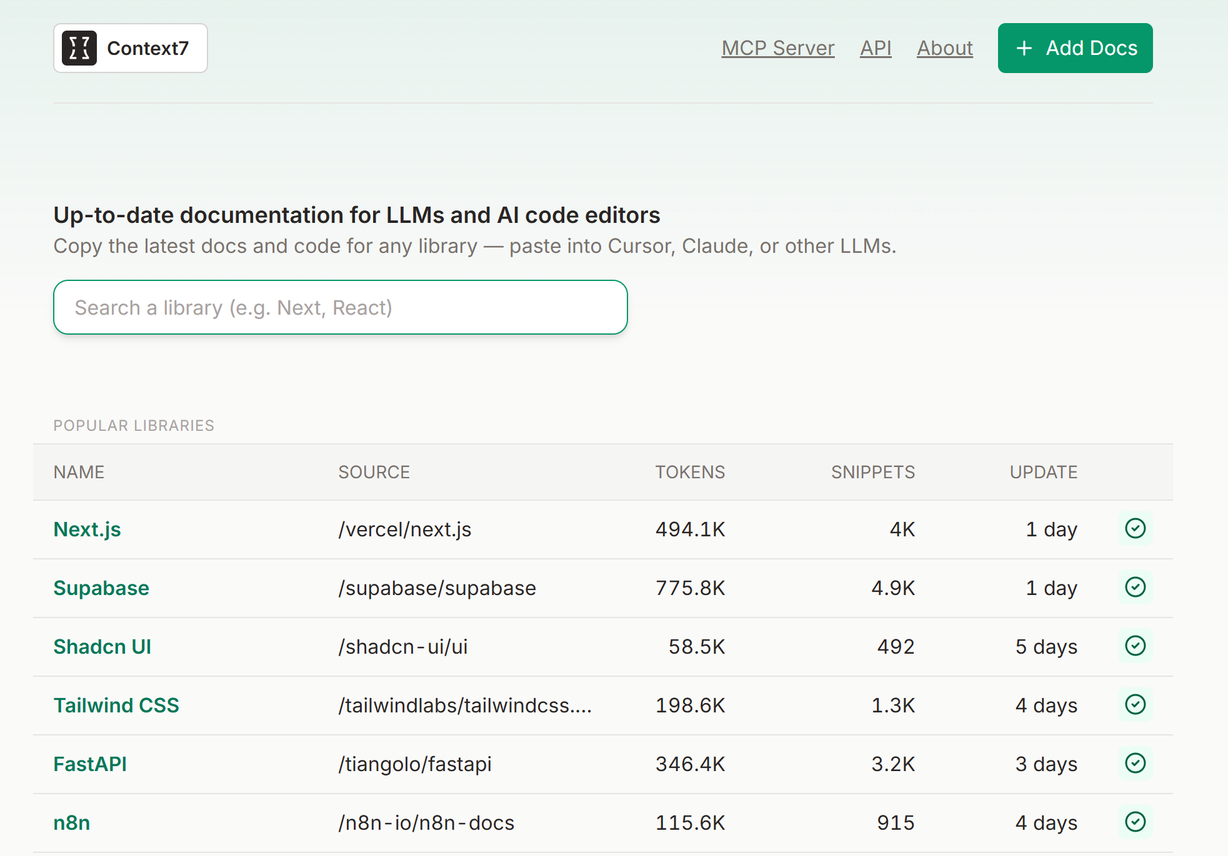
Task: Open the Tailwind CSS library
Action: (116, 706)
